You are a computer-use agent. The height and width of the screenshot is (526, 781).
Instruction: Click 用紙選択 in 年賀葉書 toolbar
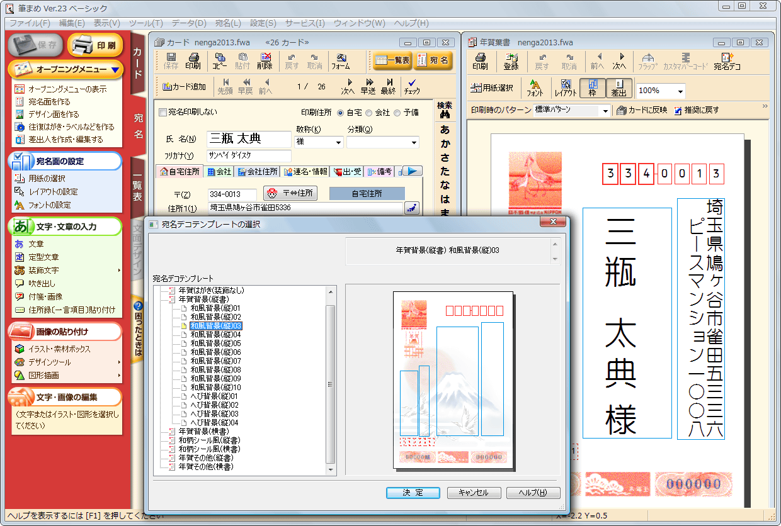point(493,88)
